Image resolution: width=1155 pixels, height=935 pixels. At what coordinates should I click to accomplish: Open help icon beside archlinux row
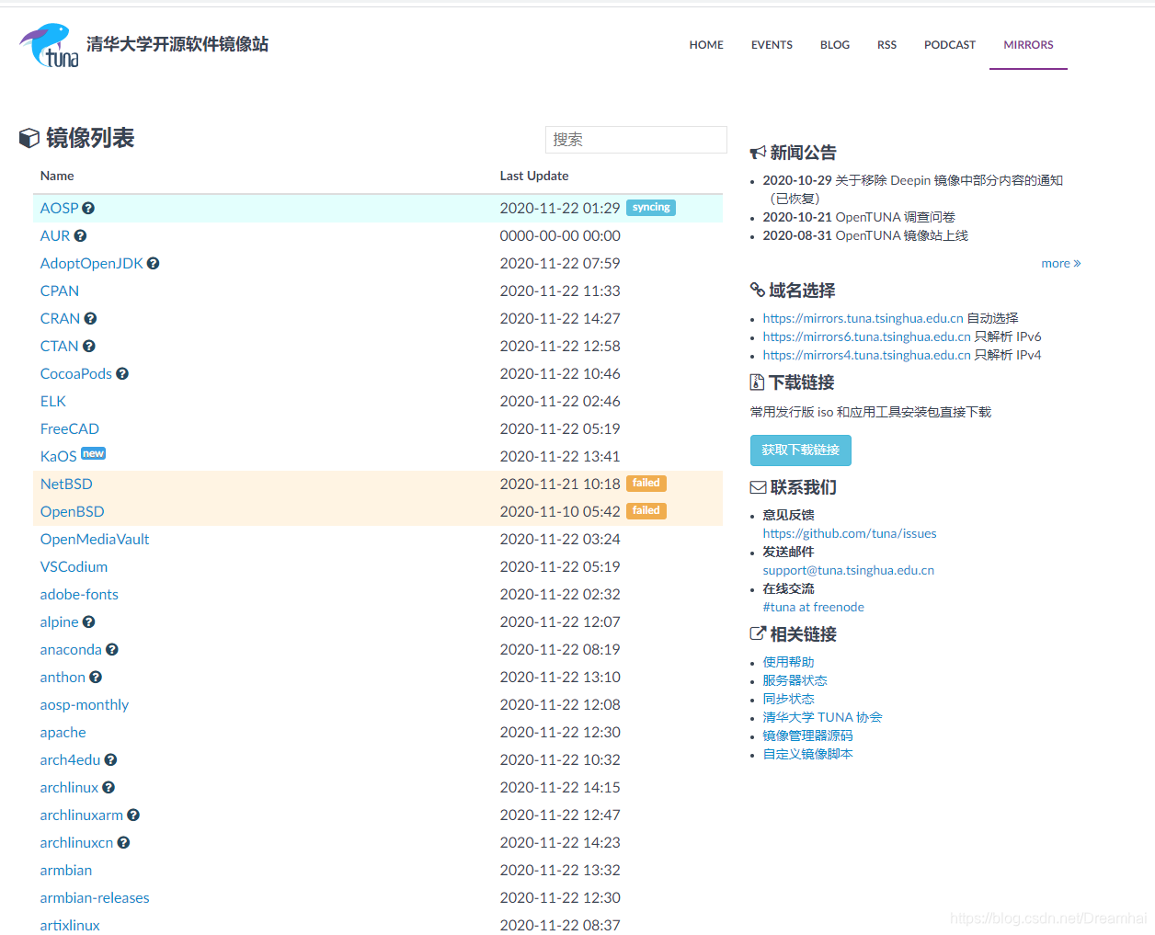click(x=109, y=788)
